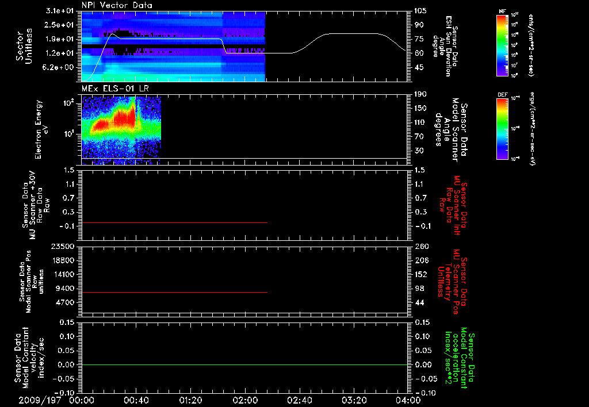Click the NF color bar scale
This screenshot has width=589, height=407.
(x=502, y=45)
